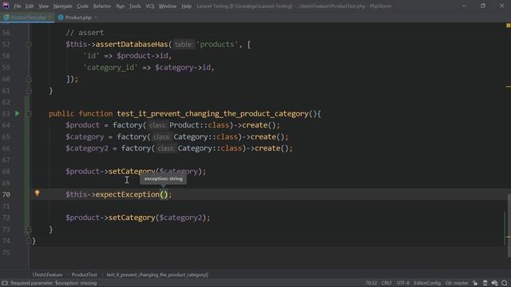The image size is (511, 287).
Task: Open the Window menu
Action: 168,6
